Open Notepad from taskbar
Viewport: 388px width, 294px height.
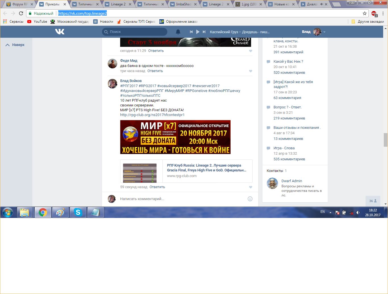point(95,212)
